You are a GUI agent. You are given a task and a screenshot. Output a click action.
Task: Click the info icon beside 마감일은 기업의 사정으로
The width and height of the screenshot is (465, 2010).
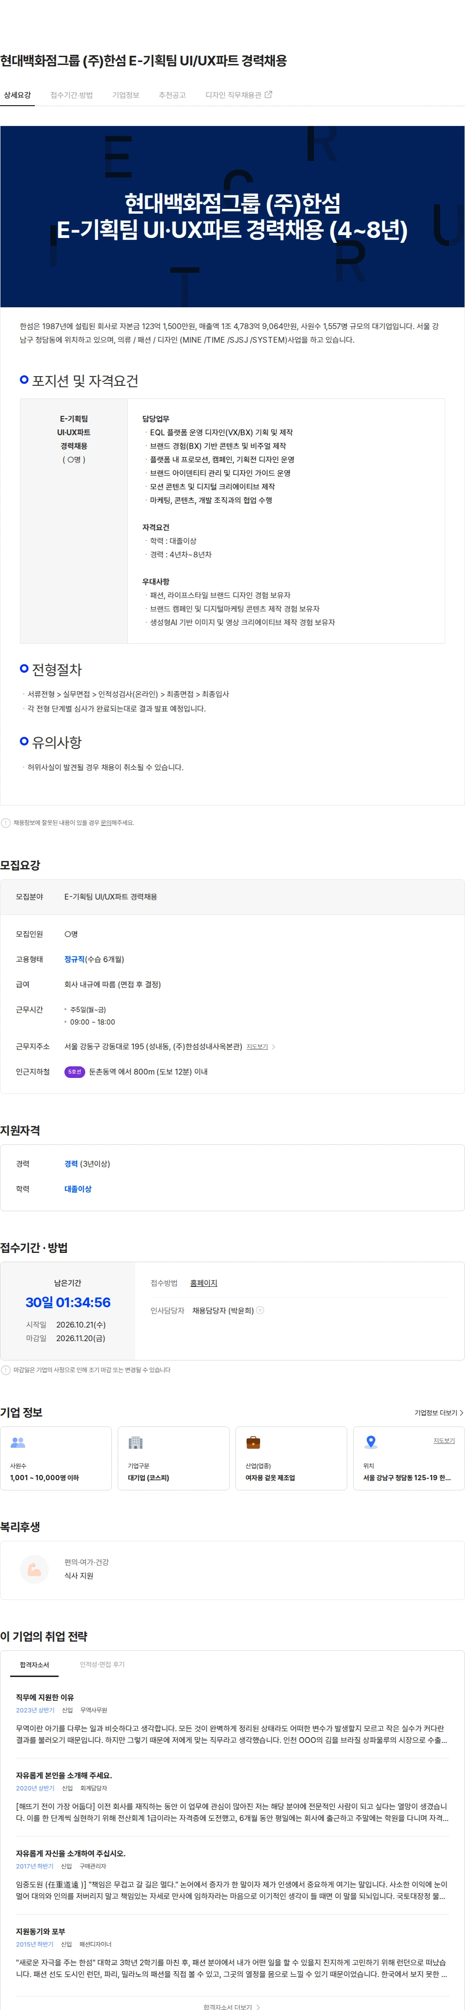(6, 1369)
